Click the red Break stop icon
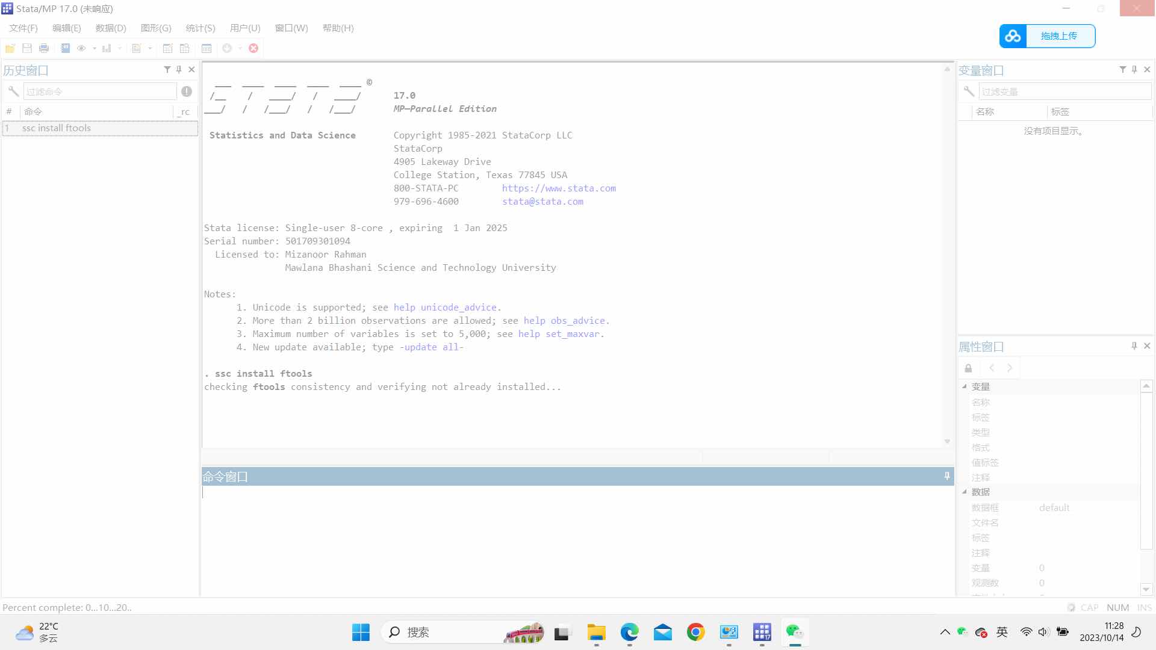Viewport: 1156px width, 650px height. point(253,48)
